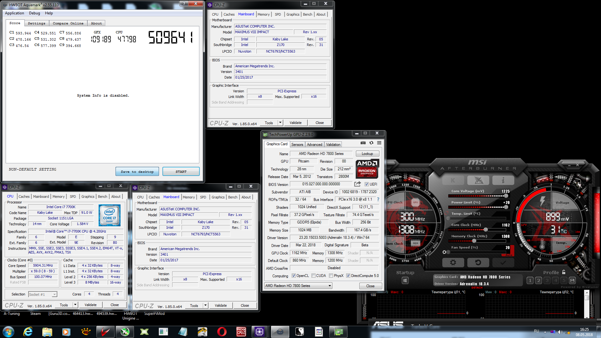The image size is (601, 338).
Task: Toggle the OpenCL checkbox
Action: point(294,276)
